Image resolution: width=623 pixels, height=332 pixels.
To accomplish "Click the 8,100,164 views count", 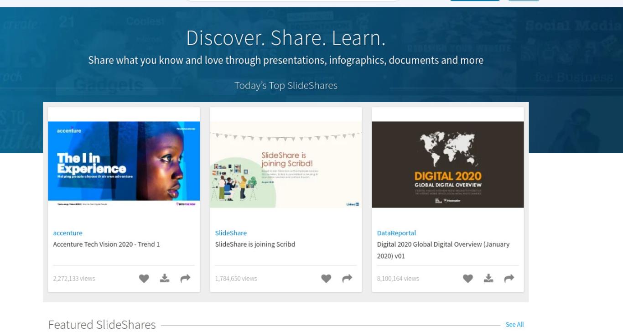I will [x=398, y=279].
